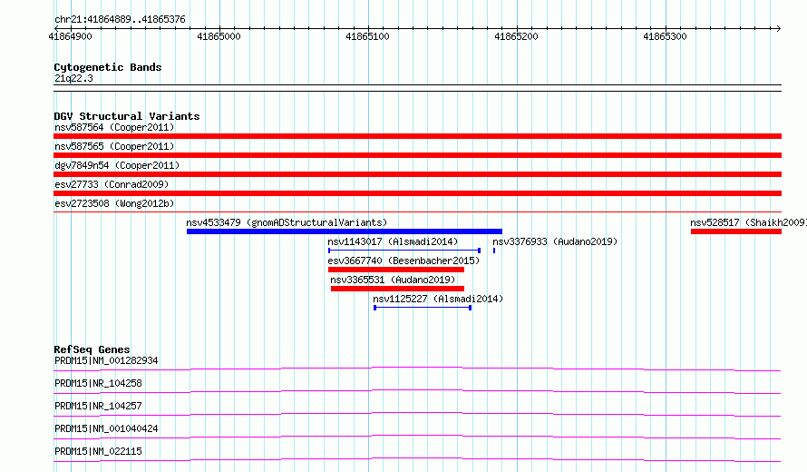This screenshot has width=807, height=472.
Task: Click the red bar under nsv587565
Action: 417,155
